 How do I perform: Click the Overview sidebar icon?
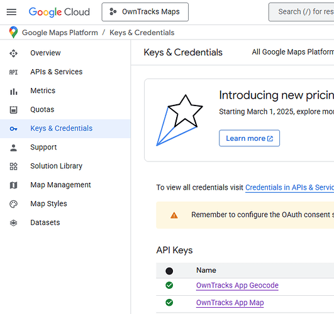tap(13, 53)
